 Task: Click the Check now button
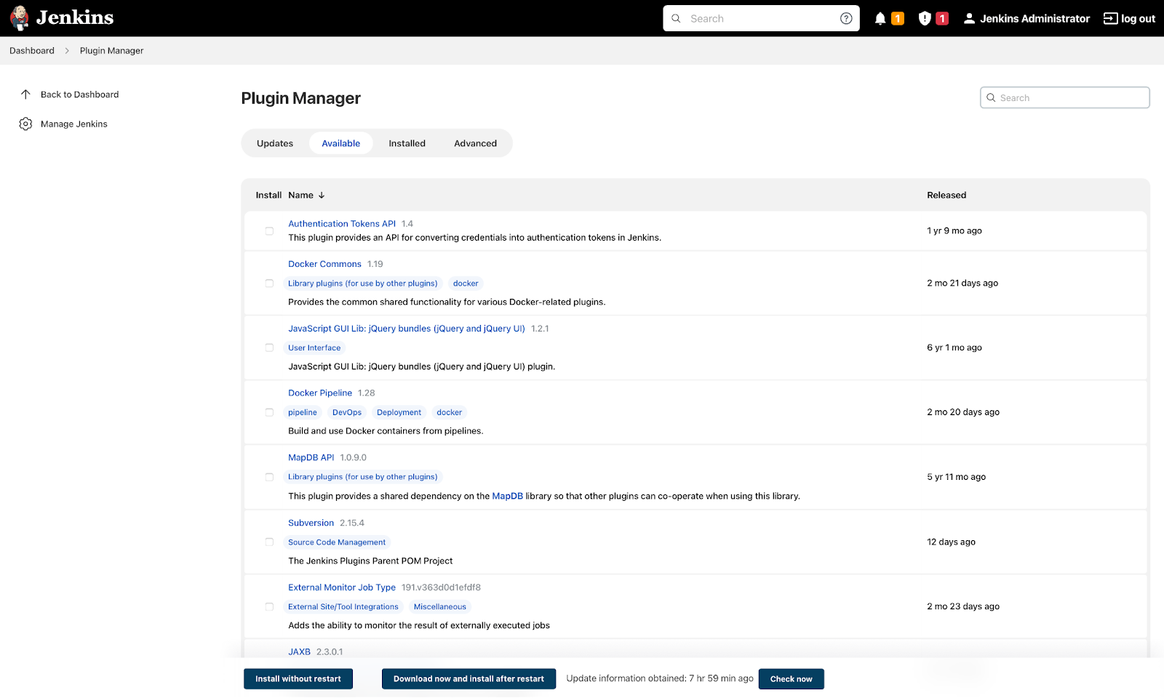pos(792,679)
